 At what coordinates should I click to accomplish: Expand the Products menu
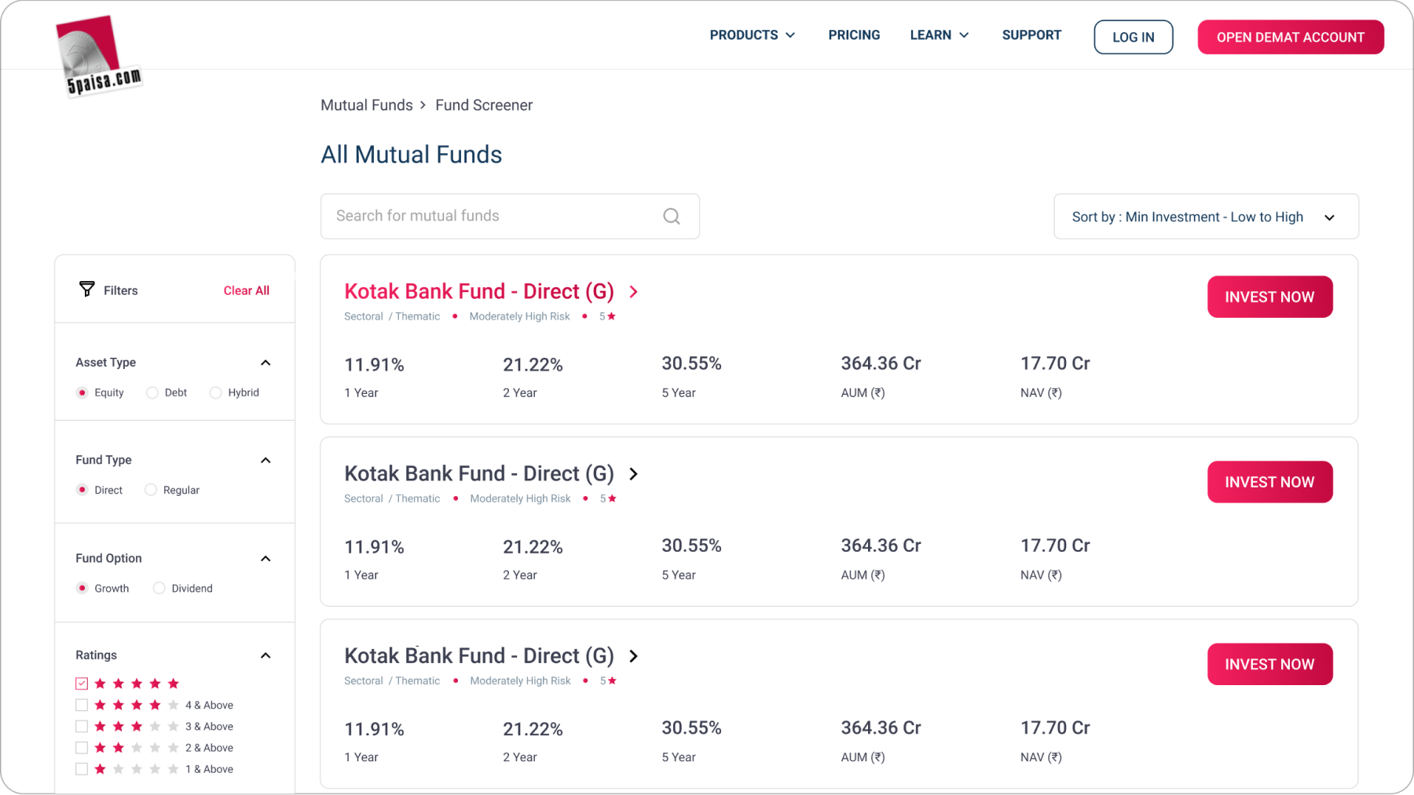point(753,35)
